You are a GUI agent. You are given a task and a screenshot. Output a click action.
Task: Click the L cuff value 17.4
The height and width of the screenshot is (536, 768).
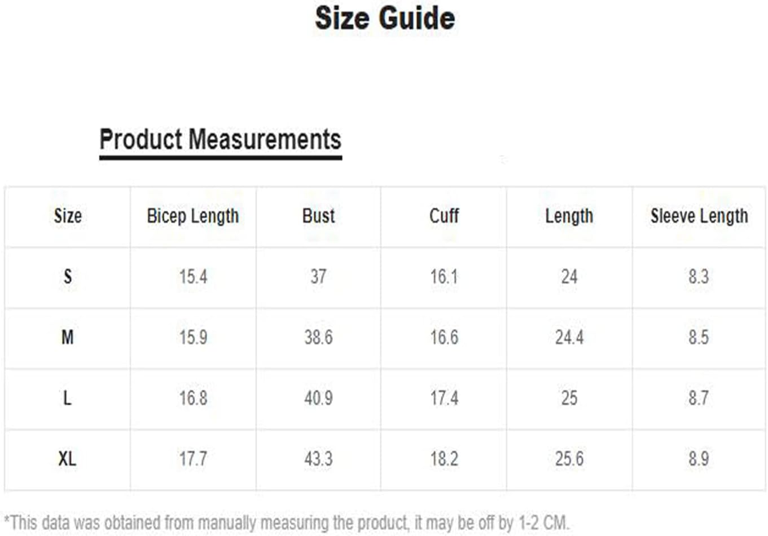pyautogui.click(x=444, y=398)
